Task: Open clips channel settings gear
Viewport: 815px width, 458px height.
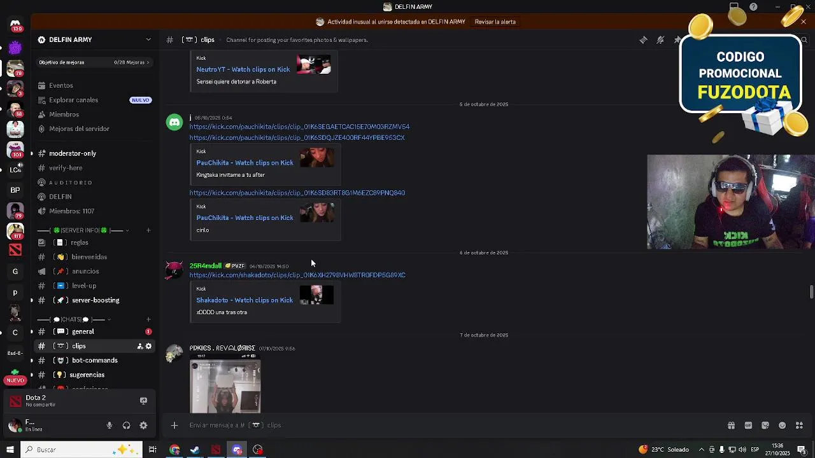Action: 149,346
